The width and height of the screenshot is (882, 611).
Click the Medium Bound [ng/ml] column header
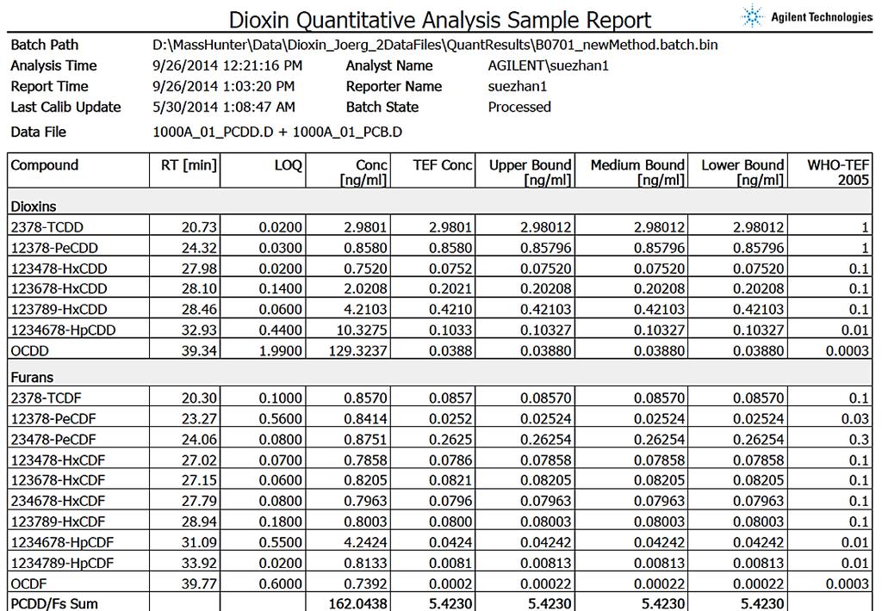631,170
